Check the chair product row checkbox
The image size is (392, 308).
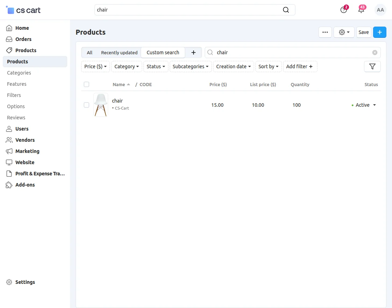pyautogui.click(x=86, y=105)
